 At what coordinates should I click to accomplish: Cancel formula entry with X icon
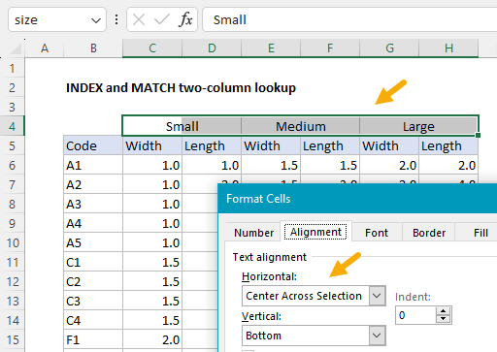point(139,19)
